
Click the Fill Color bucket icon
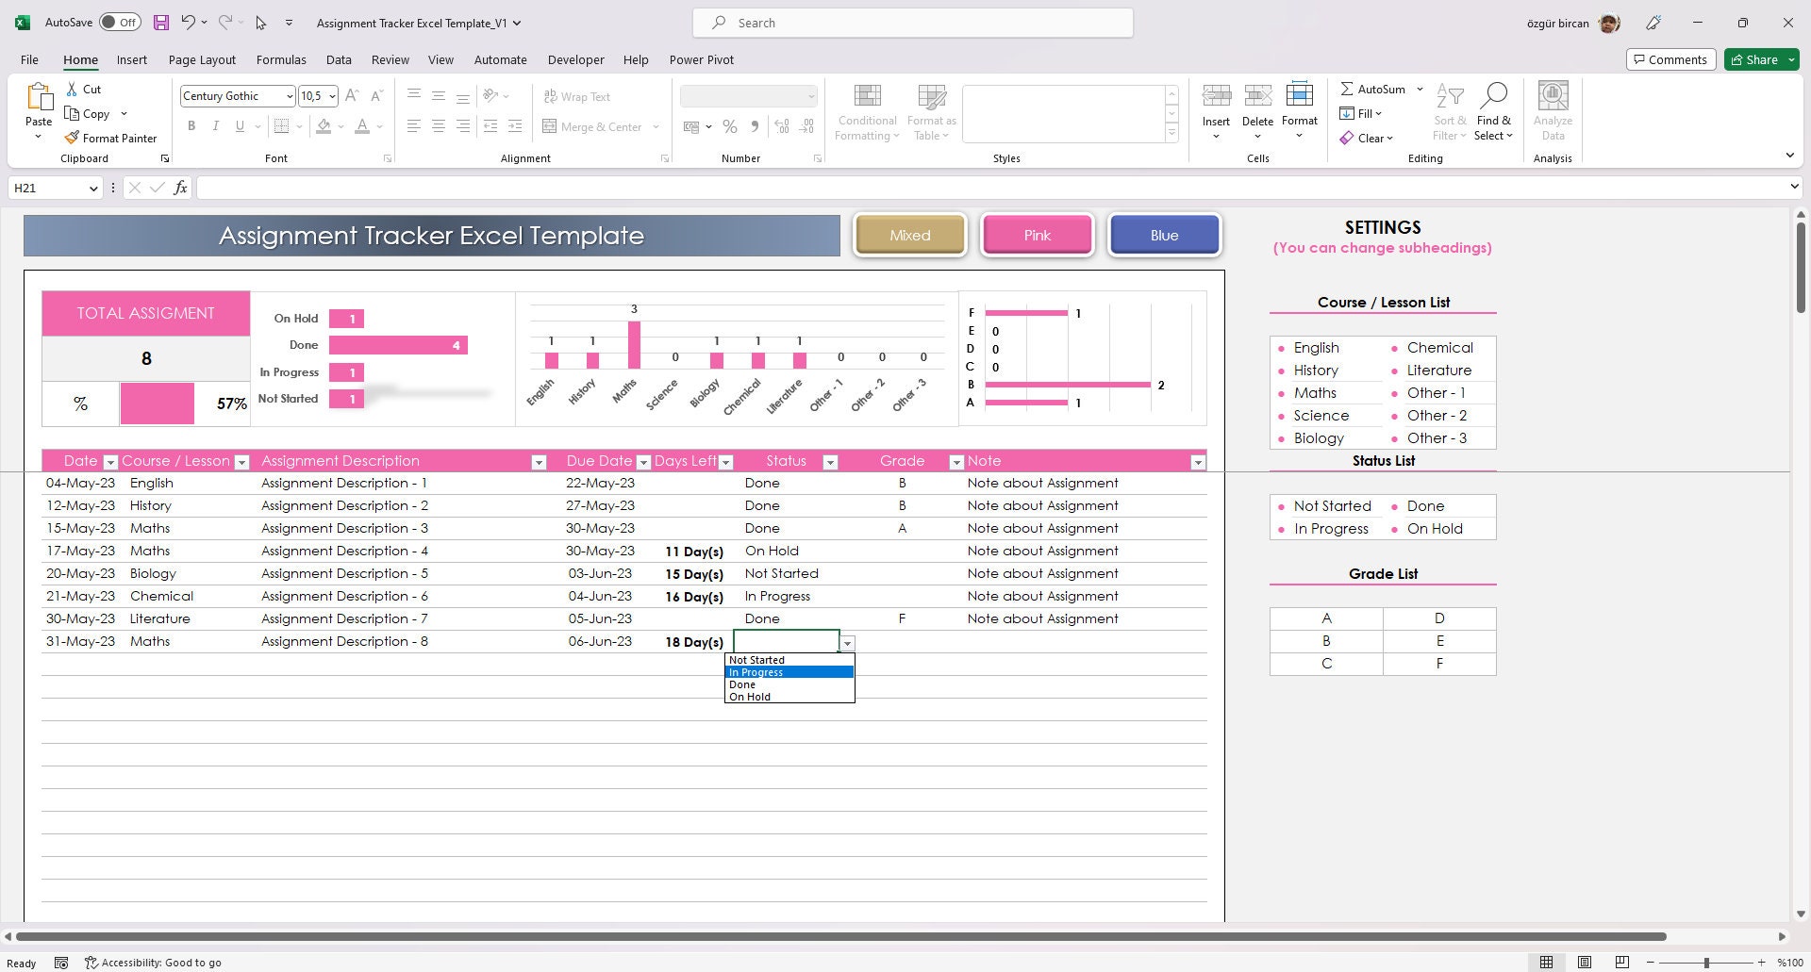[x=324, y=126]
